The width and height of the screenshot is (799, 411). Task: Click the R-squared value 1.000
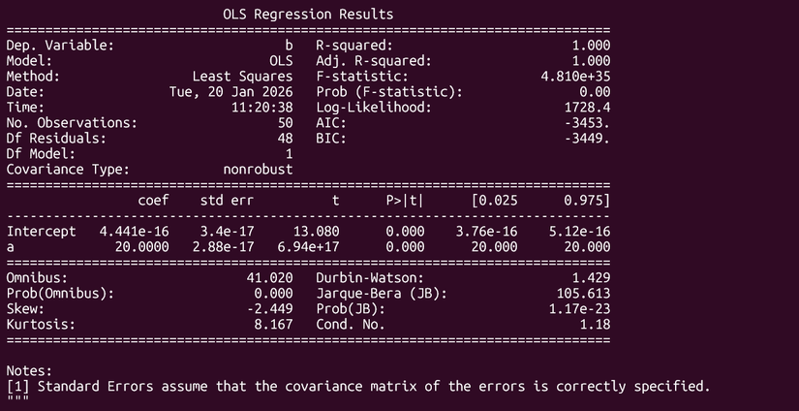(x=590, y=45)
